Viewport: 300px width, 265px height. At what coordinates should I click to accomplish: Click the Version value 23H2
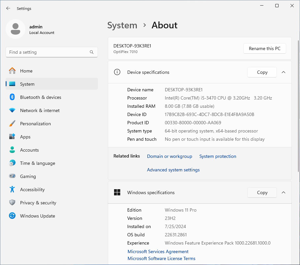[170, 218]
